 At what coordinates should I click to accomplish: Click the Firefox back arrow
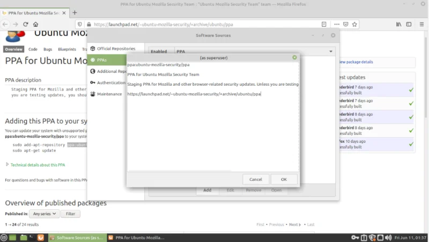tap(5, 24)
